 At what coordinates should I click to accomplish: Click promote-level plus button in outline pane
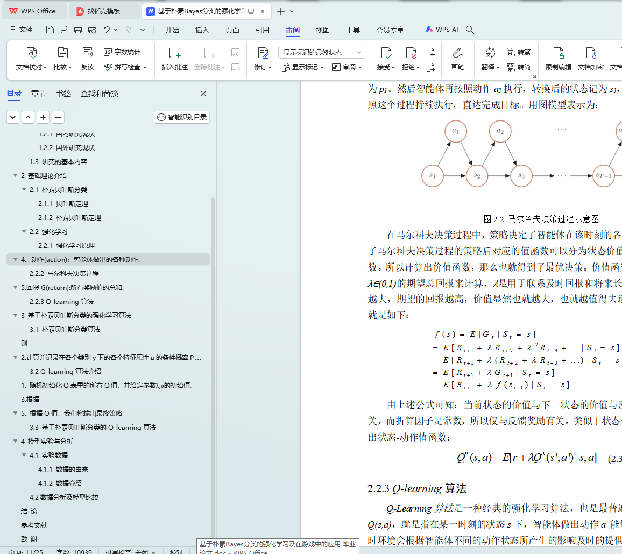(x=43, y=117)
